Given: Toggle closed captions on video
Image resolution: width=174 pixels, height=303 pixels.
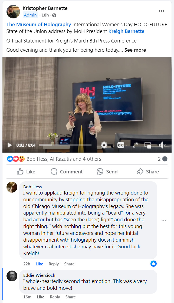Looking at the screenshot, I should tap(121, 145).
